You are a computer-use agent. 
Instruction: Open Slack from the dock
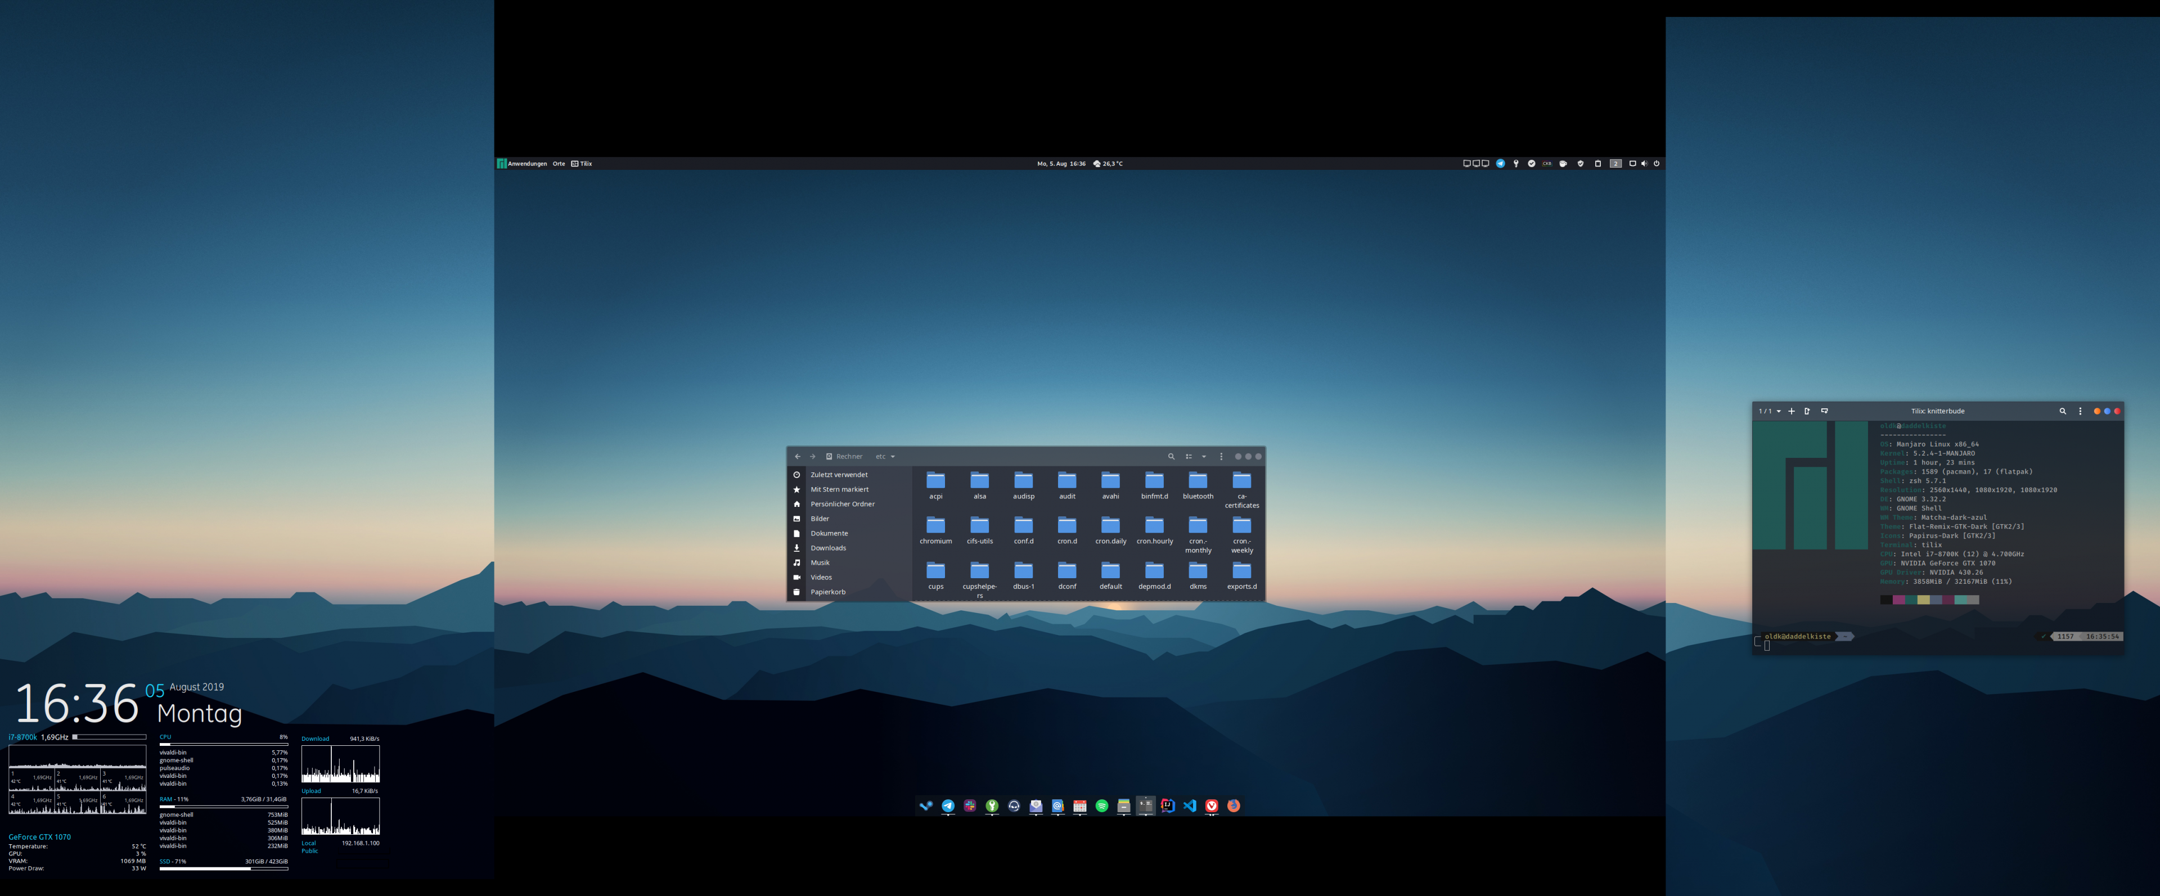pyautogui.click(x=969, y=805)
